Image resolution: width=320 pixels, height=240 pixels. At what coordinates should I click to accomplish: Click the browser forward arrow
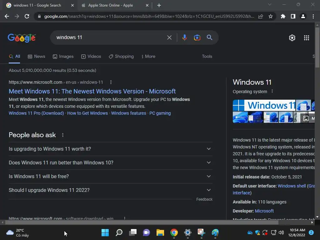tap(17, 16)
